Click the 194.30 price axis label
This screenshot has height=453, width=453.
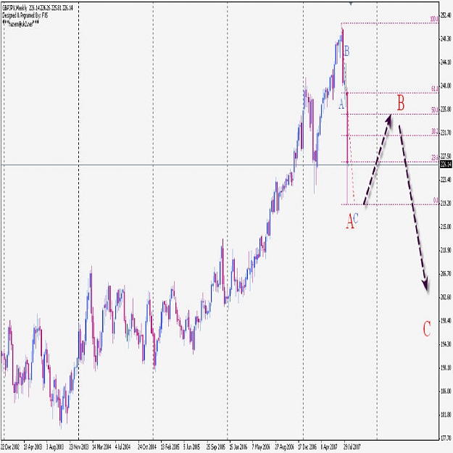point(446,344)
